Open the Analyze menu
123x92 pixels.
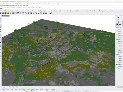tap(45, 4)
